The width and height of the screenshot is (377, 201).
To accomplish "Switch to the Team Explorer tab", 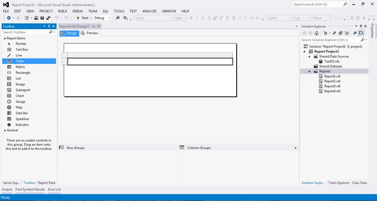I will (339, 183).
